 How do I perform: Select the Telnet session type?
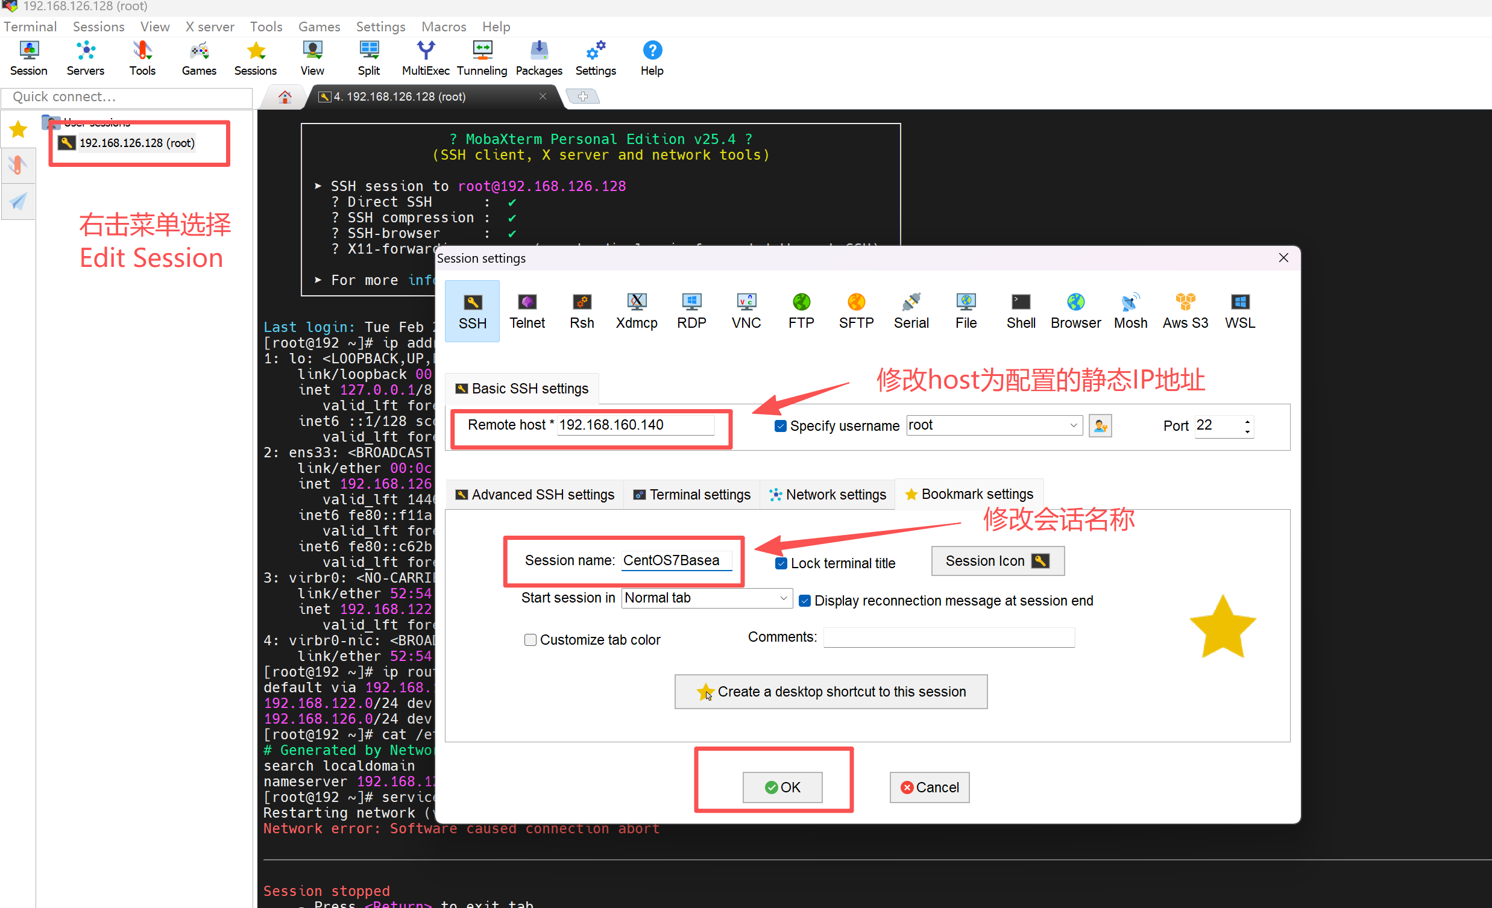(x=527, y=311)
